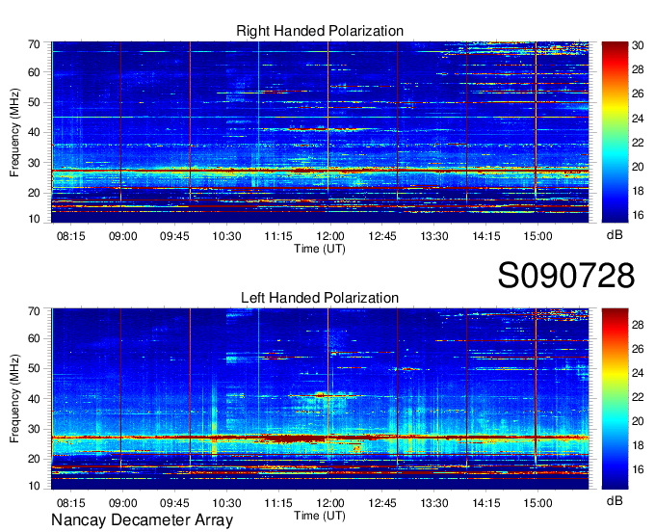
Task: Click the 16 dB label on top colorbar
Action: (x=638, y=215)
